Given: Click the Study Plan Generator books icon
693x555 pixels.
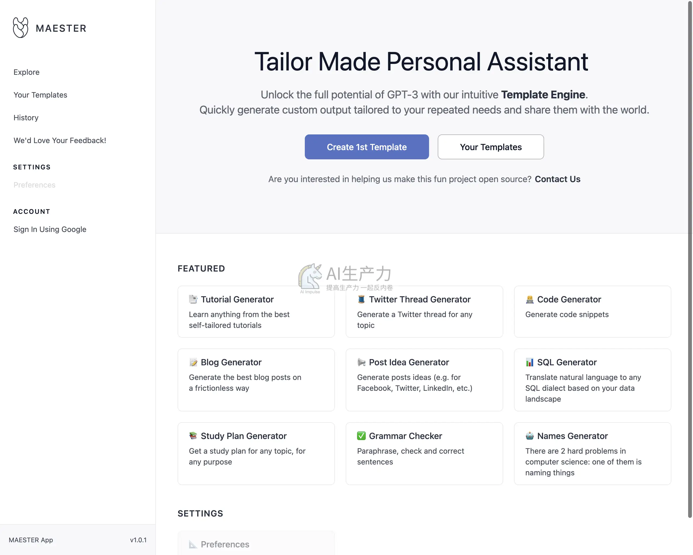Looking at the screenshot, I should (193, 436).
